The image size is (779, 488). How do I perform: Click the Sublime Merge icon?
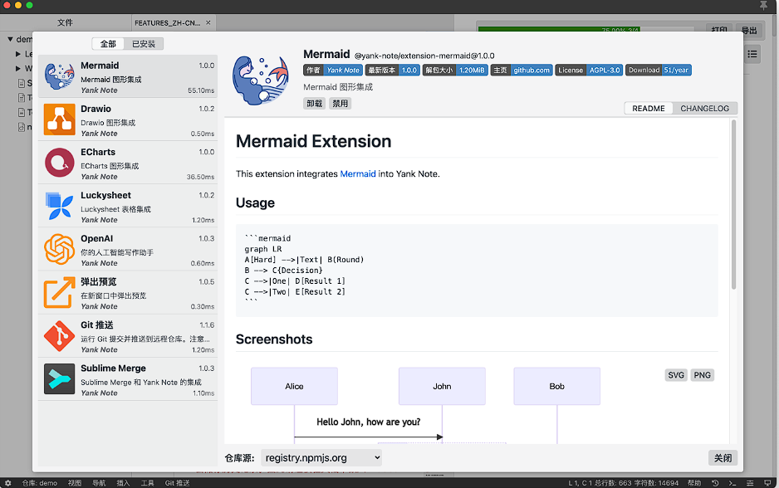[60, 378]
